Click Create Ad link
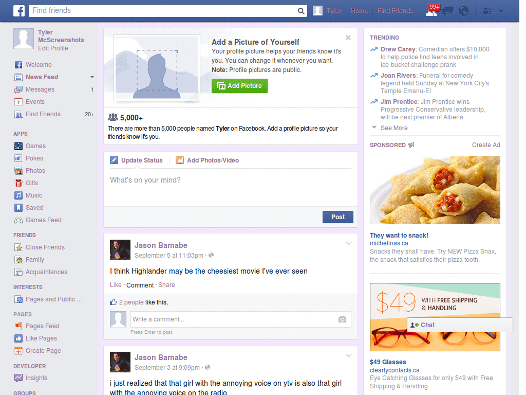 (486, 145)
